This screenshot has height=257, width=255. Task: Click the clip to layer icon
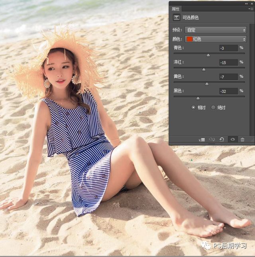(202, 139)
